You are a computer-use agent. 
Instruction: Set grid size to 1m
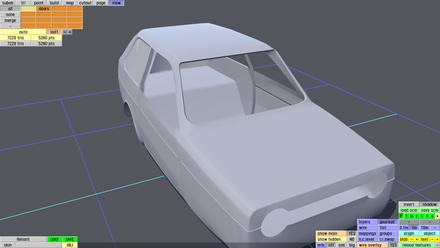[414, 228]
